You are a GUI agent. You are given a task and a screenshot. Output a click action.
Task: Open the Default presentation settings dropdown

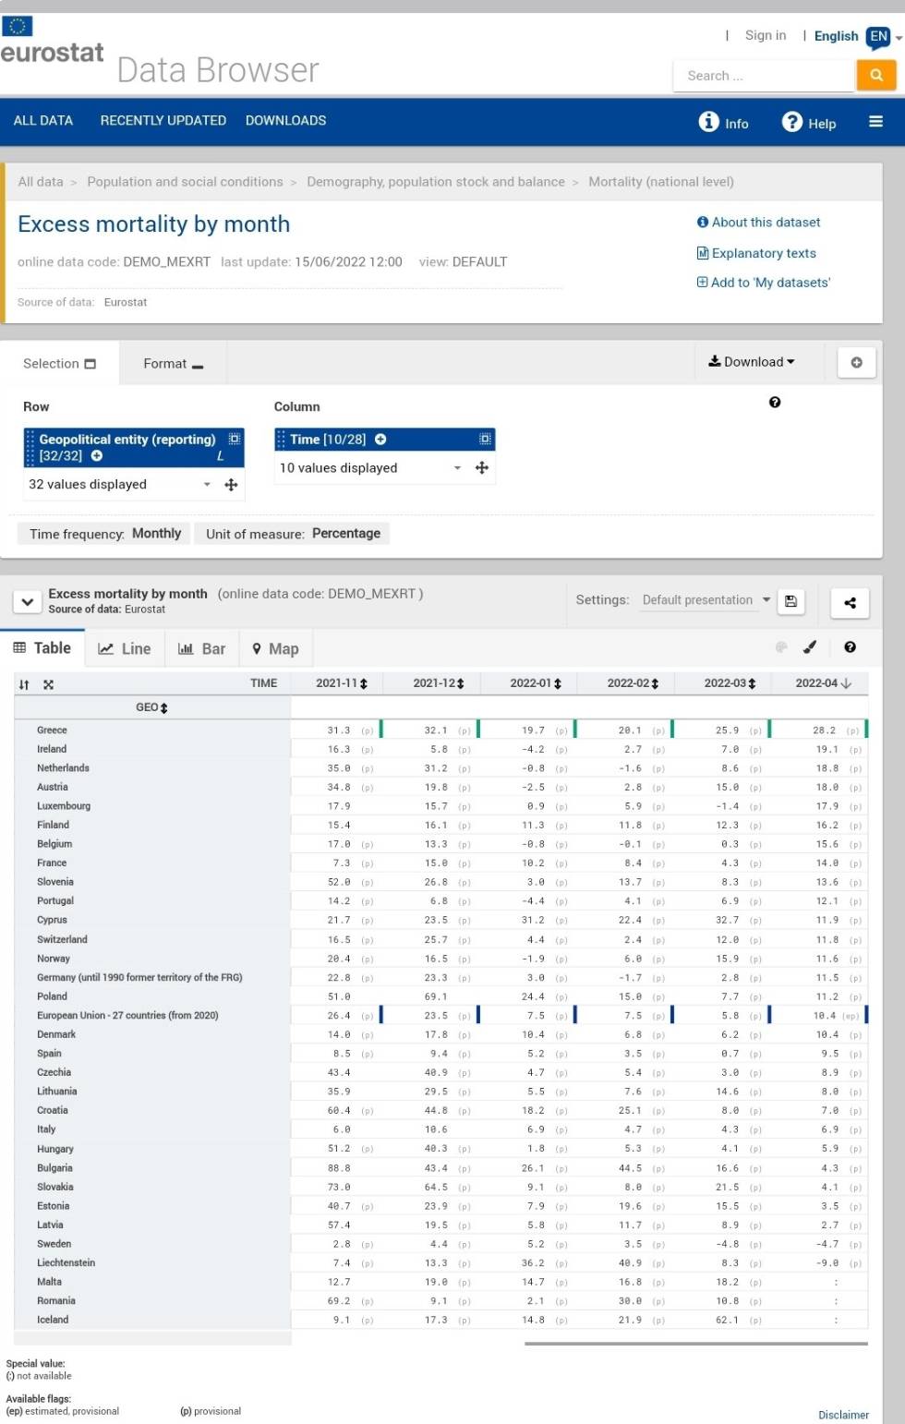click(x=706, y=600)
